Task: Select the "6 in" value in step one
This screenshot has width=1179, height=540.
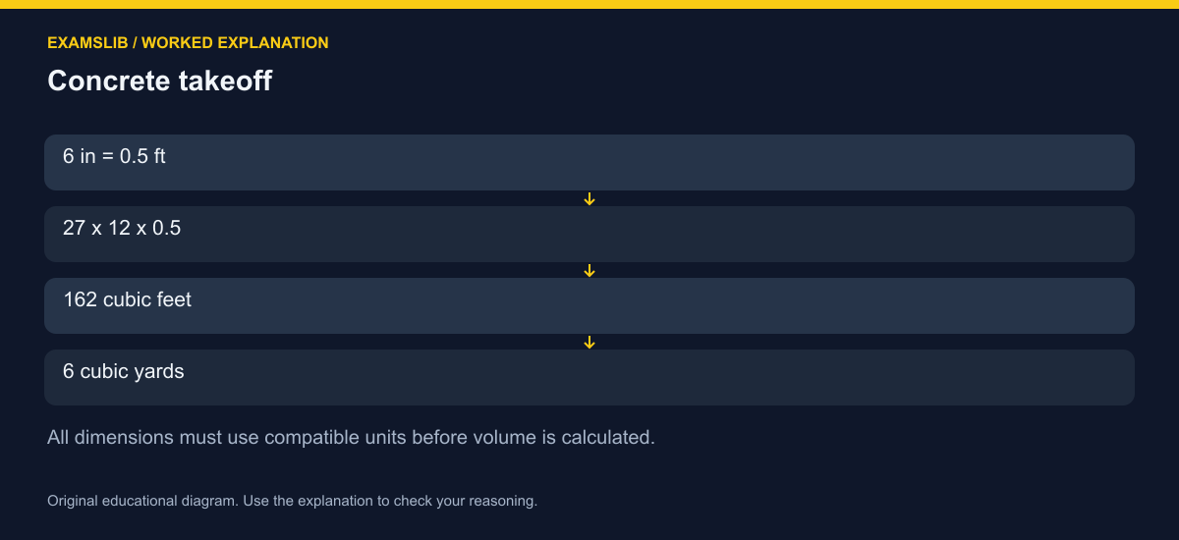Action: pyautogui.click(x=80, y=156)
